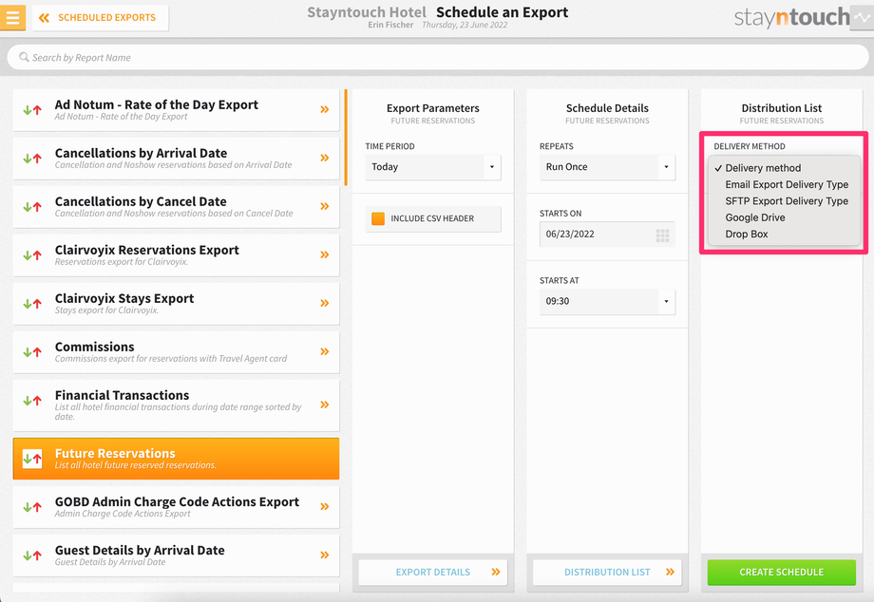The height and width of the screenshot is (602, 874).
Task: Click Clairvoyix Stays Export arrows icon
Action: (x=32, y=304)
